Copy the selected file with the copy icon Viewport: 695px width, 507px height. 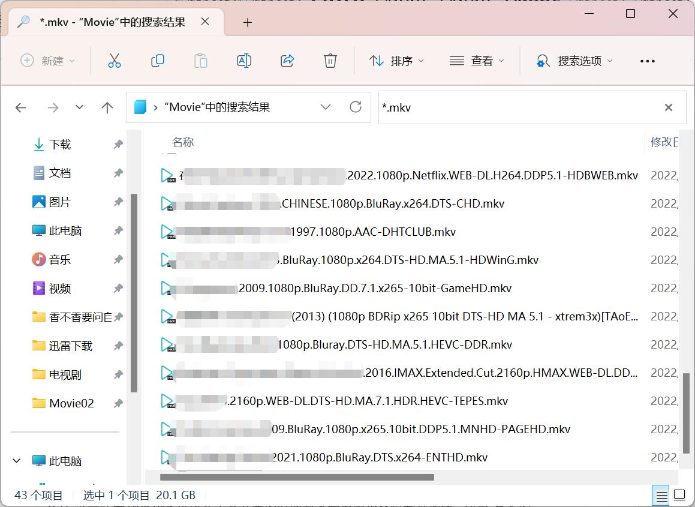tap(158, 60)
